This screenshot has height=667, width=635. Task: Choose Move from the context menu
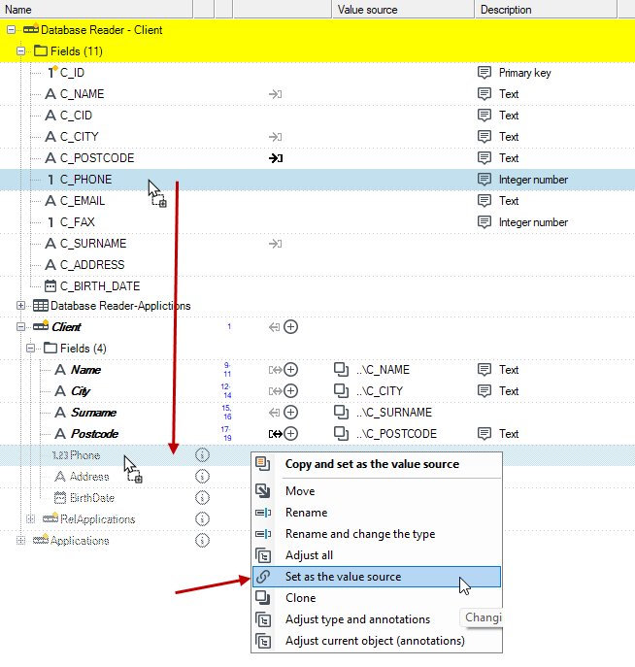pos(377,491)
